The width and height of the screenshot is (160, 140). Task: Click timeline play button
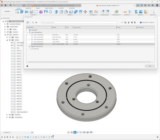[7, 137]
